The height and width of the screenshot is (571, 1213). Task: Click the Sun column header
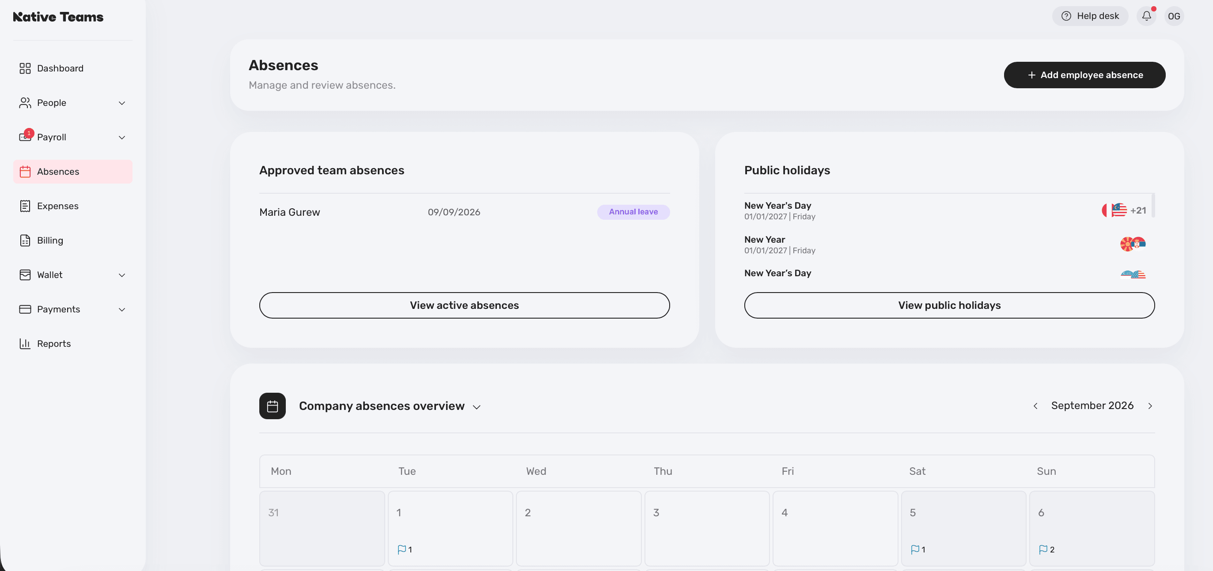point(1046,471)
